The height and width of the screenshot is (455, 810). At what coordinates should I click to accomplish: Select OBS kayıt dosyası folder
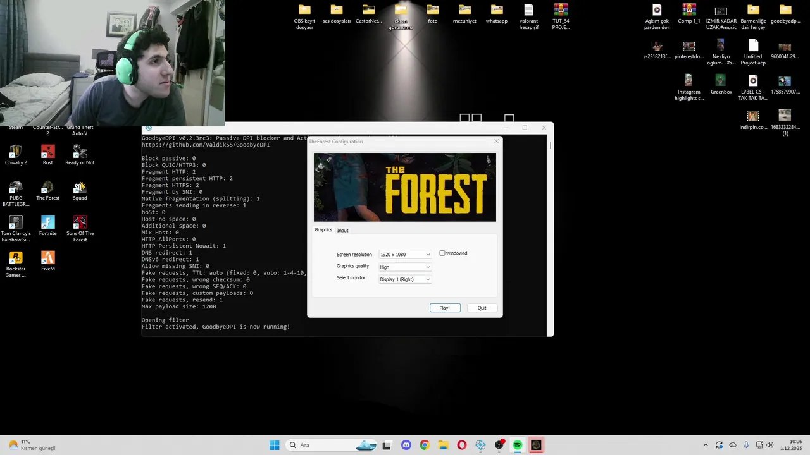tap(304, 17)
